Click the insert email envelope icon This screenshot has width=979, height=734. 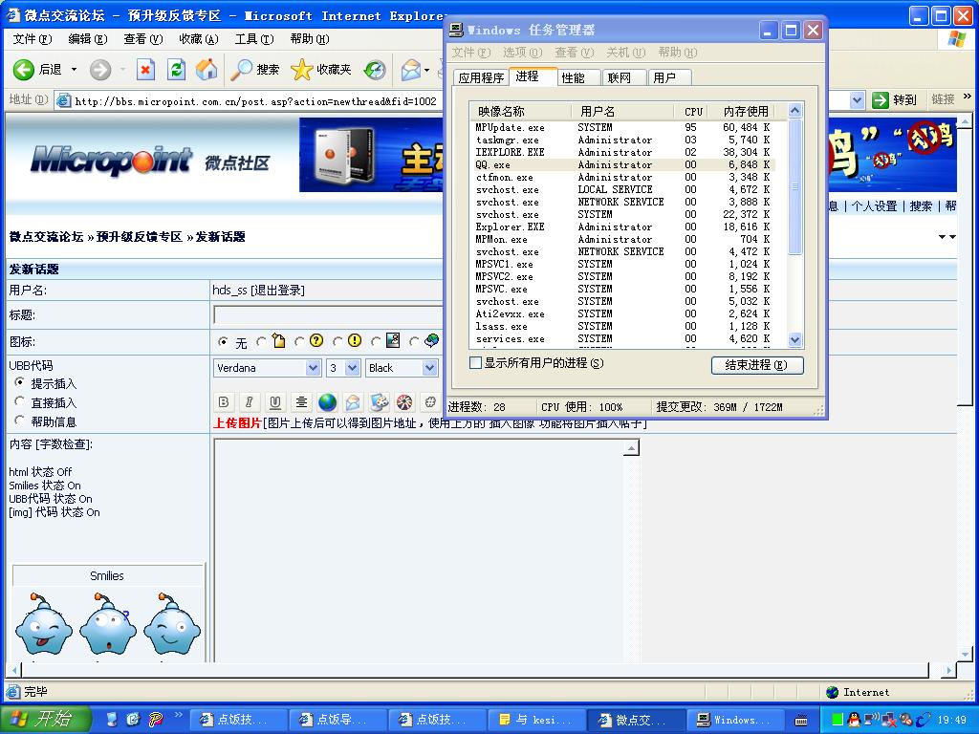tap(353, 402)
